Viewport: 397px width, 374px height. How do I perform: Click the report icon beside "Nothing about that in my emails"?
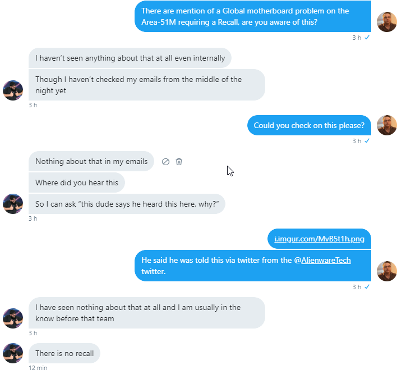[x=166, y=162]
